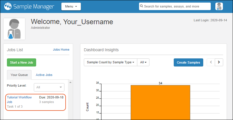
Task: Open the Menu dropdown
Action: point(71,6)
